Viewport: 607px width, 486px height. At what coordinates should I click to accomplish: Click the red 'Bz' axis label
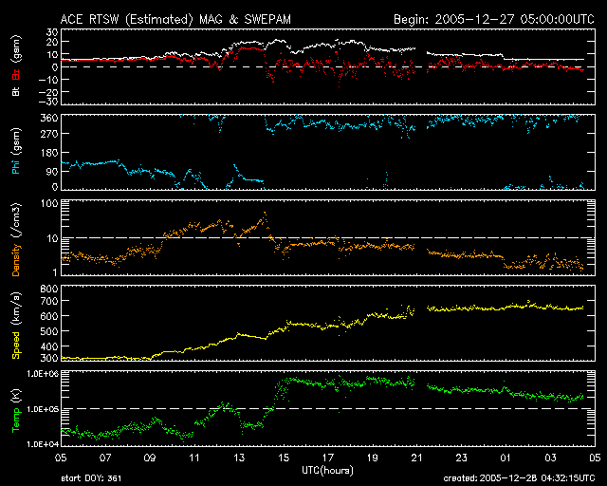(16, 74)
